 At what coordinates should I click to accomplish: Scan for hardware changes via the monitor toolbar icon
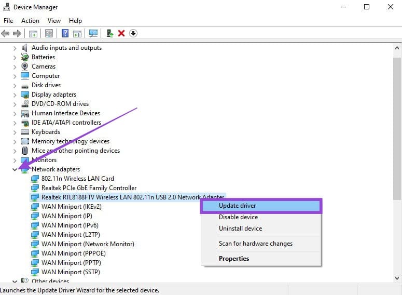pos(93,33)
